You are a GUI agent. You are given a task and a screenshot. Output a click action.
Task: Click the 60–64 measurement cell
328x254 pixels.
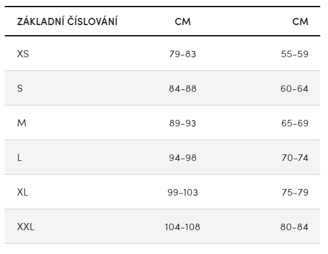295,89
